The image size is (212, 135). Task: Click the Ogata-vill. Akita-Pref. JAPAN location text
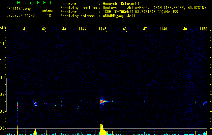154,8
